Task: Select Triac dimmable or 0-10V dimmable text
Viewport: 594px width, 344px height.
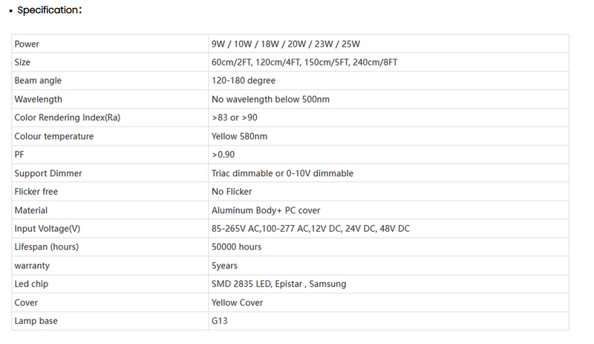Action: tap(282, 173)
